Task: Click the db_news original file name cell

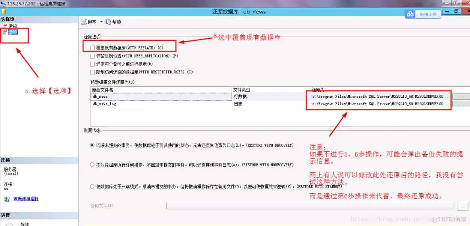Action: click(x=161, y=97)
